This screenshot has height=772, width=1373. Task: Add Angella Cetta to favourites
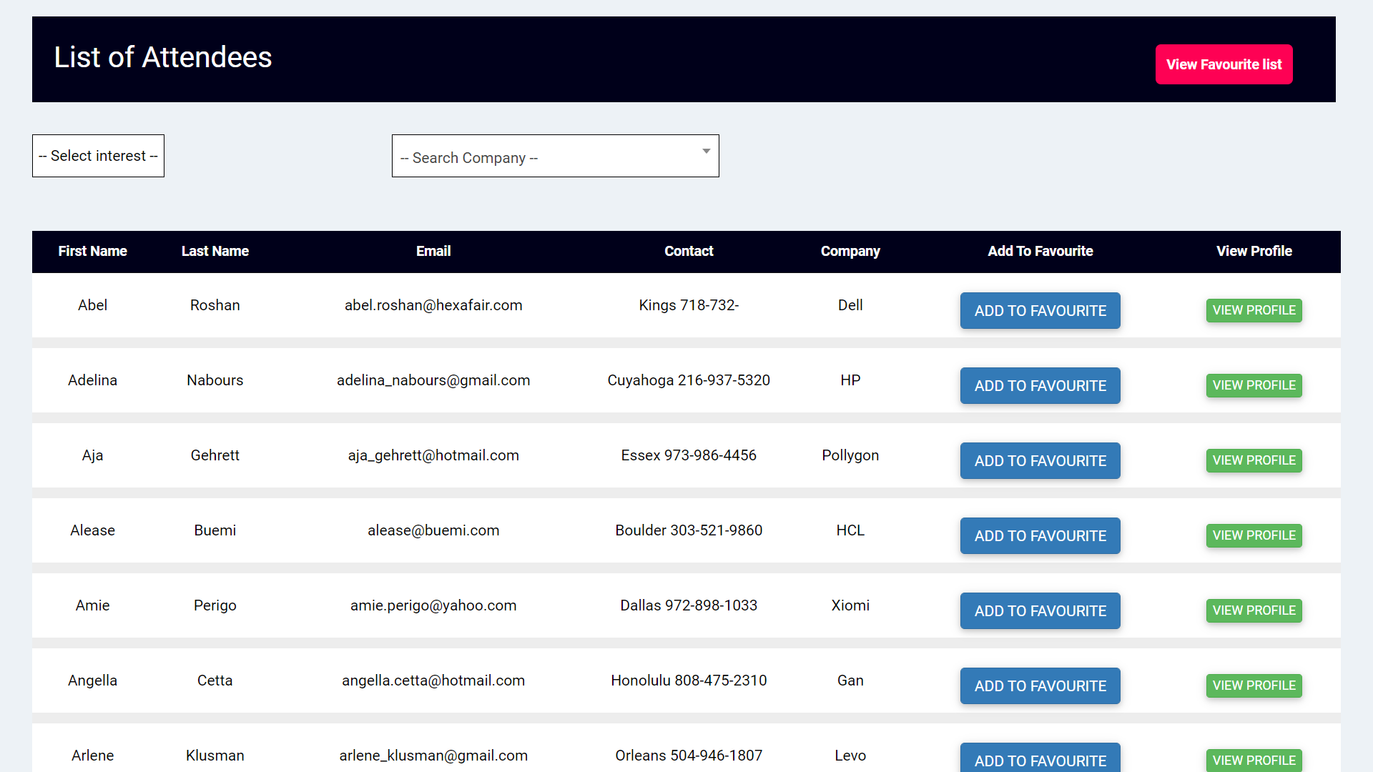click(1040, 686)
